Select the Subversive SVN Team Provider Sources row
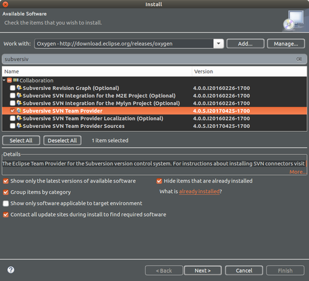The height and width of the screenshot is (281, 309). pos(154,126)
